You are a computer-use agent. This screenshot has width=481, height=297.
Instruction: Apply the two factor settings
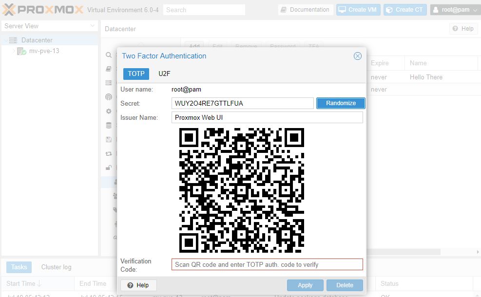(x=305, y=285)
